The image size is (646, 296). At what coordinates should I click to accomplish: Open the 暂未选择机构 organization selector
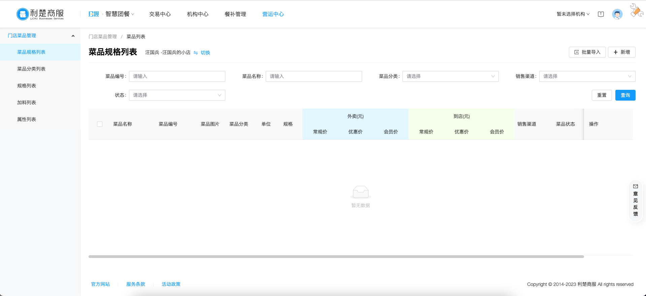click(573, 14)
